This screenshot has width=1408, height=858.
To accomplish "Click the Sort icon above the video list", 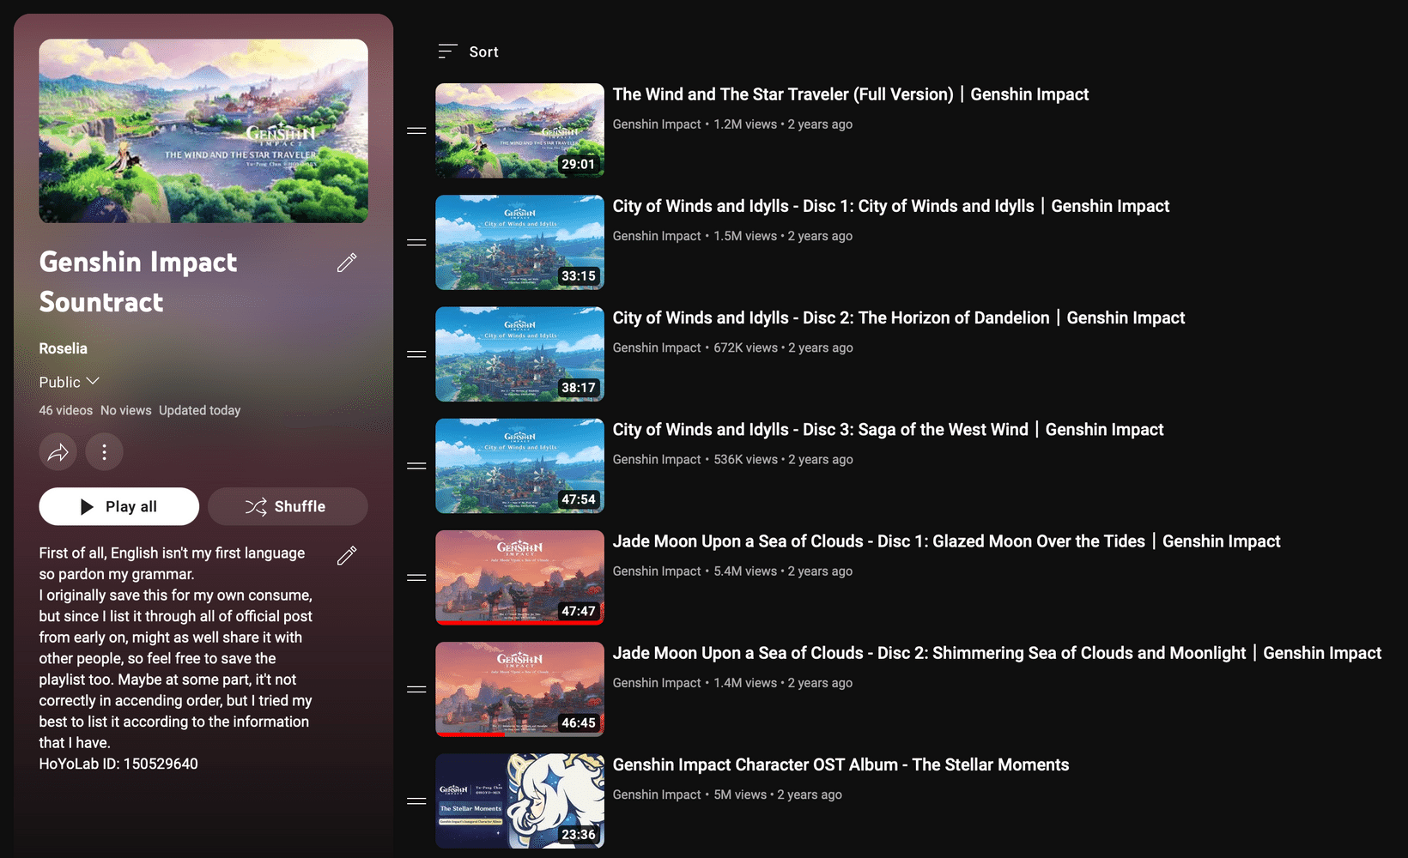I will point(447,51).
